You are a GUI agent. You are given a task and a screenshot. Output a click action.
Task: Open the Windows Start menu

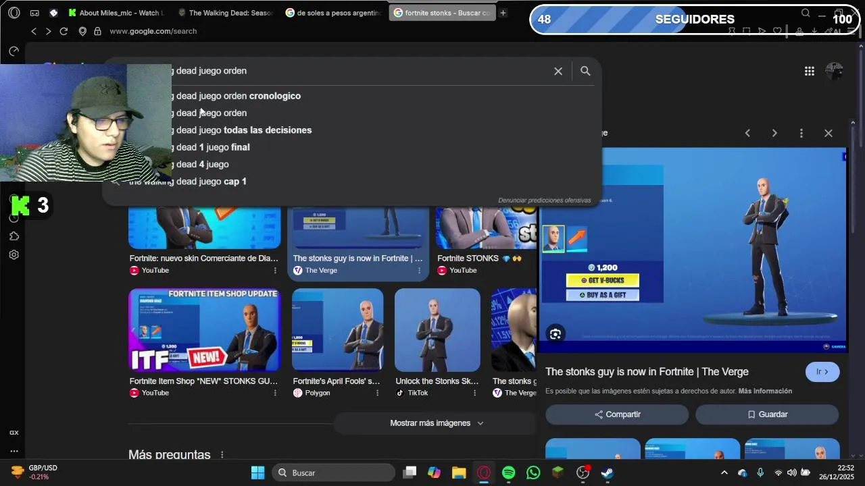point(258,473)
